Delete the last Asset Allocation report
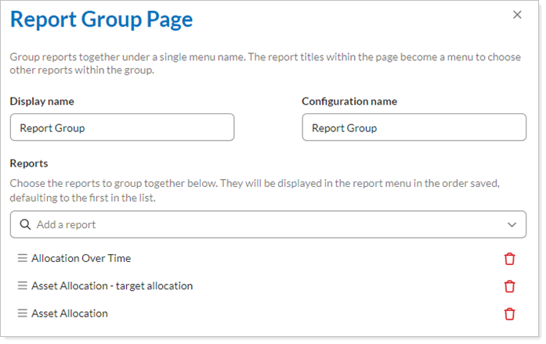The image size is (546, 344). pos(510,314)
